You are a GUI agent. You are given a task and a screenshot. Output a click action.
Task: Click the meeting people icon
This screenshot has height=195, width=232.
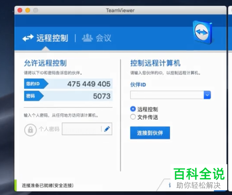[87, 38]
